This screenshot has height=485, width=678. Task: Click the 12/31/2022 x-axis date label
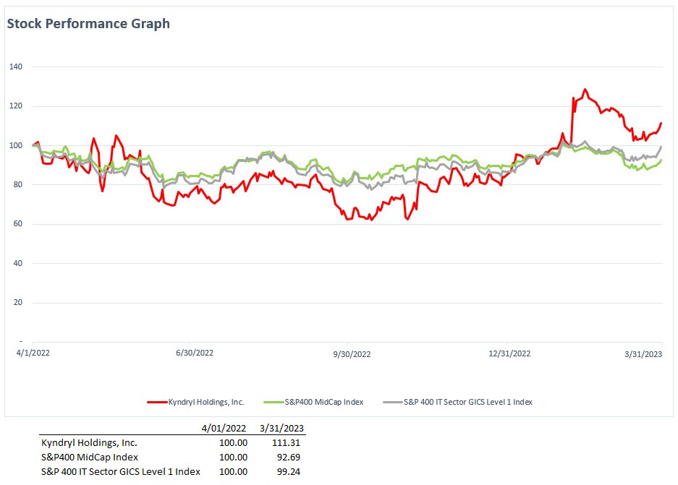point(509,353)
